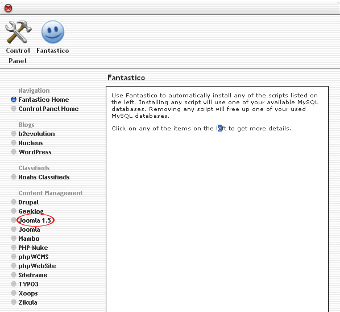This screenshot has width=340, height=312.
Task: Open Noahs Classifieds entry
Action: (44, 177)
